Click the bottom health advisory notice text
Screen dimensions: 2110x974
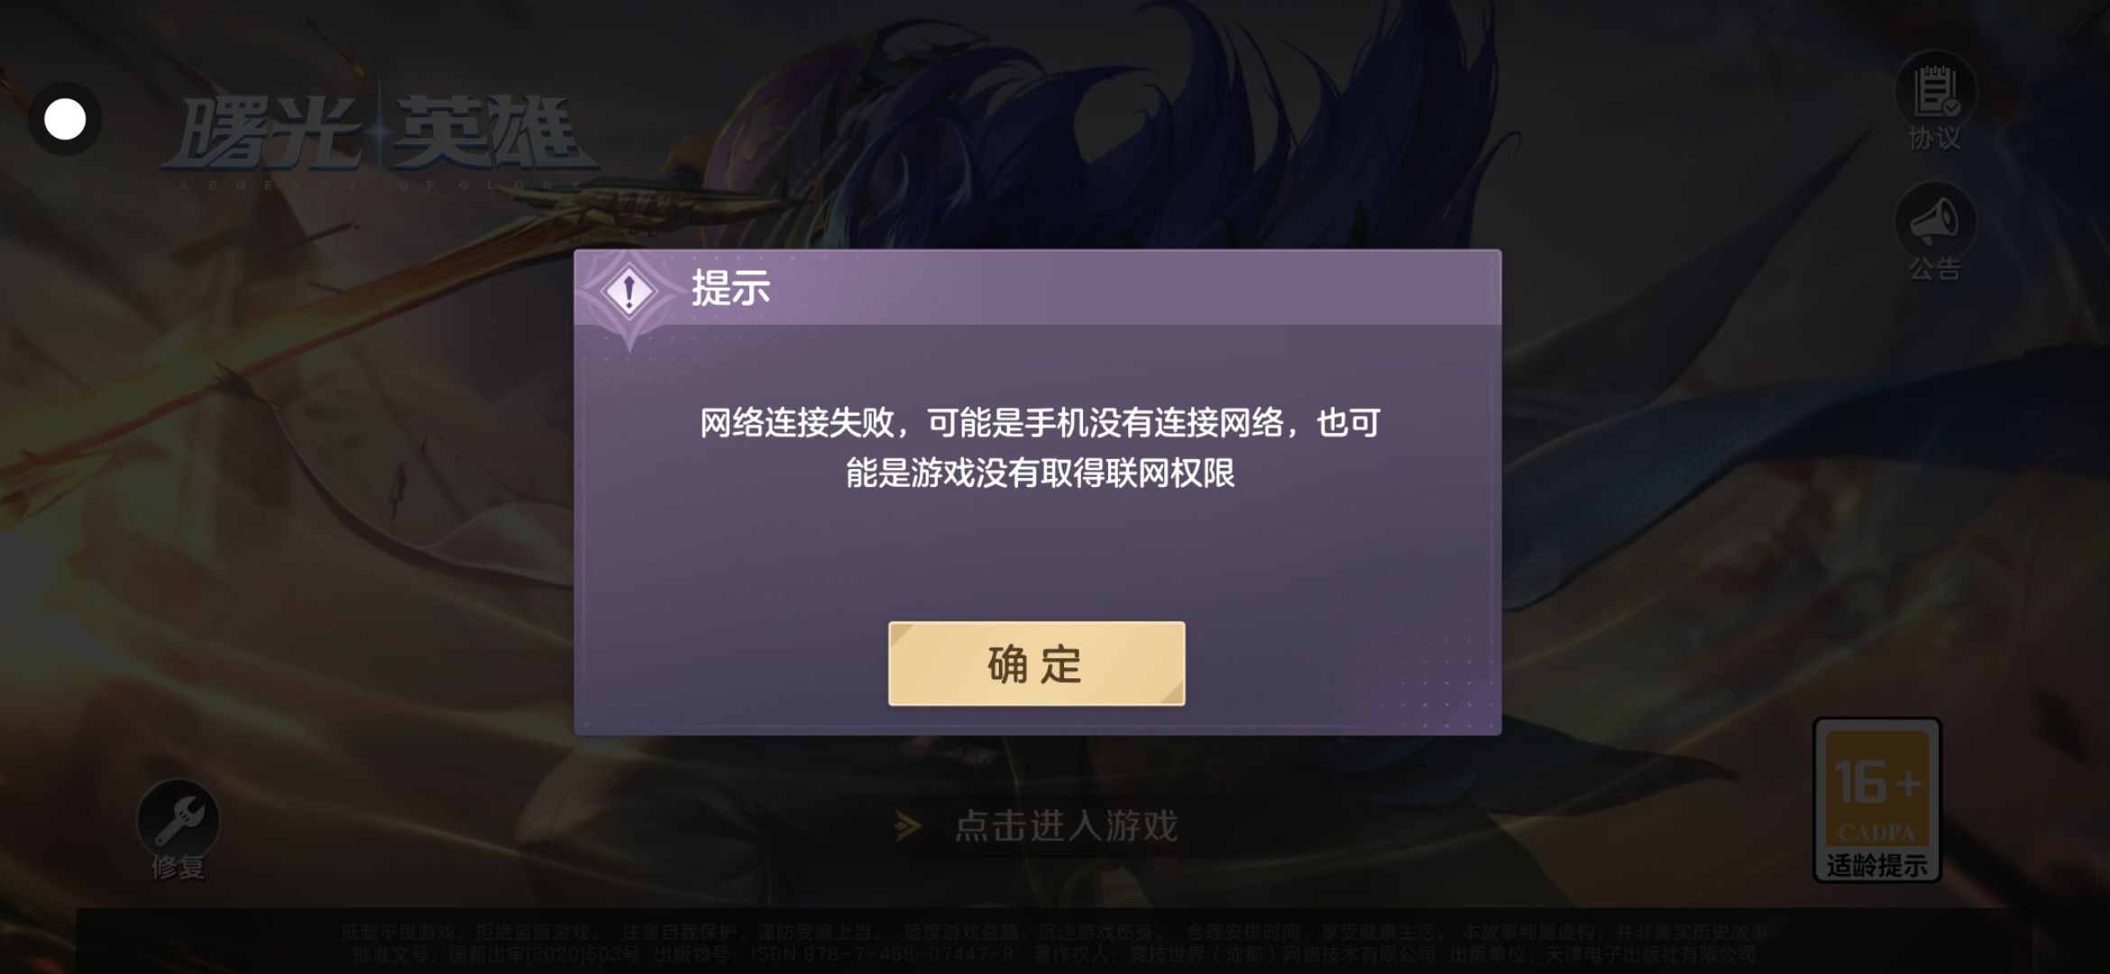pos(1054,942)
